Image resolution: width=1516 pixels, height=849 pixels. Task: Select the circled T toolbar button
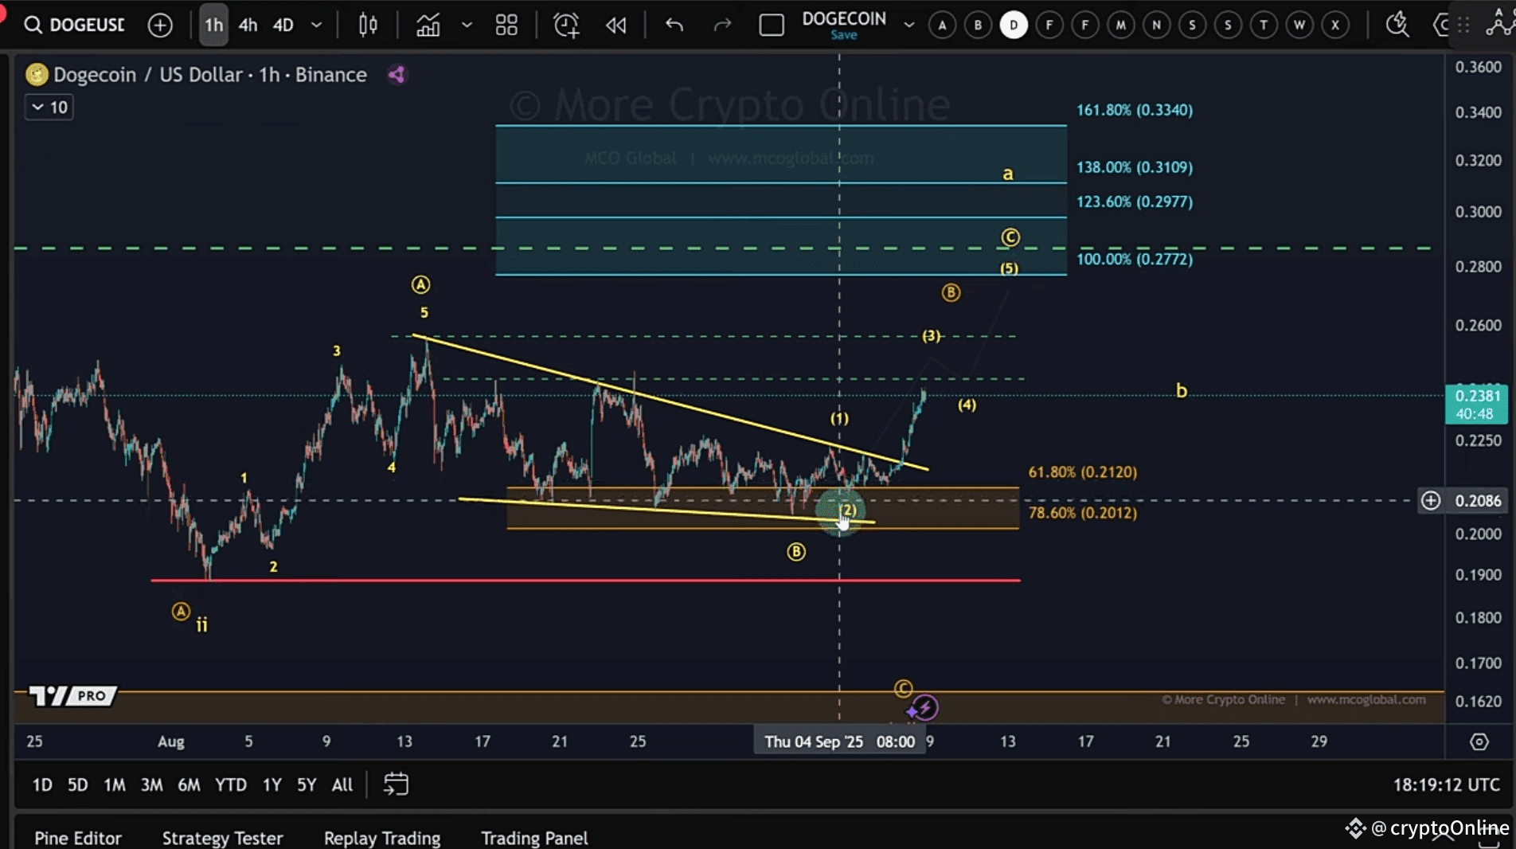coord(1264,25)
